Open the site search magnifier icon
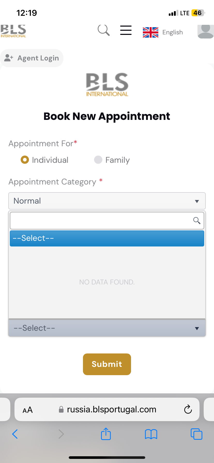Image resolution: width=214 pixels, height=463 pixels. (104, 30)
